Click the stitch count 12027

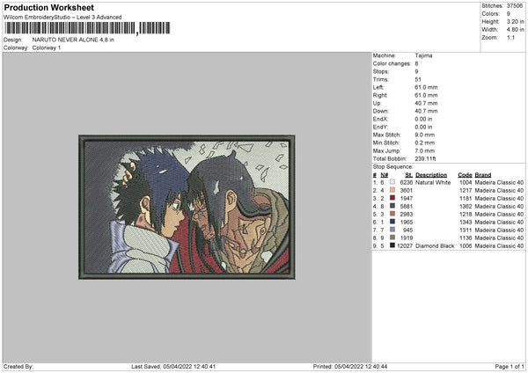[405, 246]
